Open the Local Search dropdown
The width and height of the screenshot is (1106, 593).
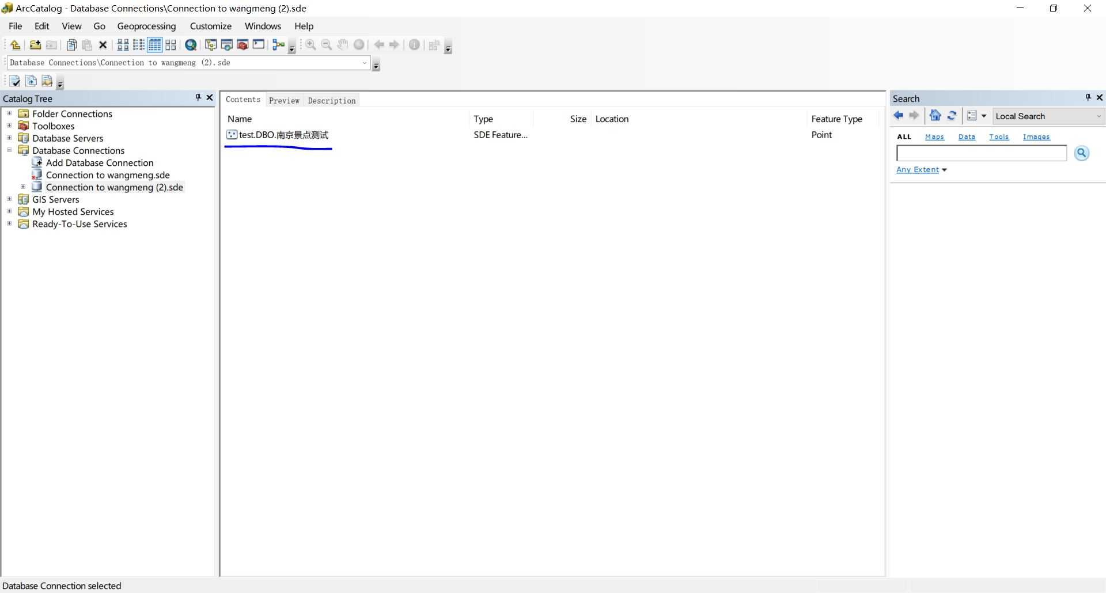tap(1099, 116)
